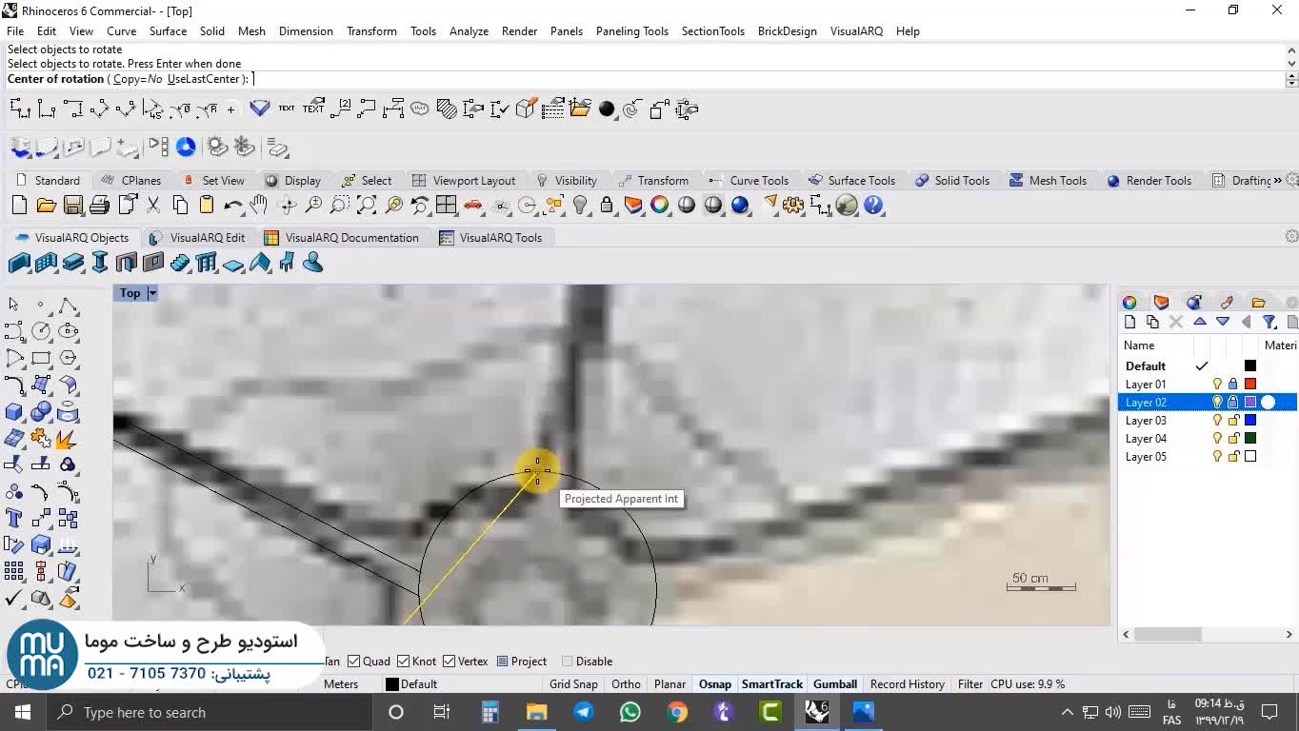
Task: Enable the Disable osnap checkbox
Action: [568, 662]
